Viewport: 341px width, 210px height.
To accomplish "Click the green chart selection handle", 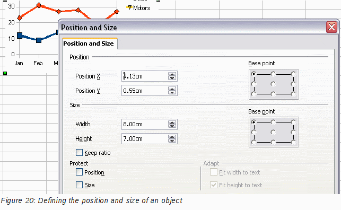I will coord(5,74).
